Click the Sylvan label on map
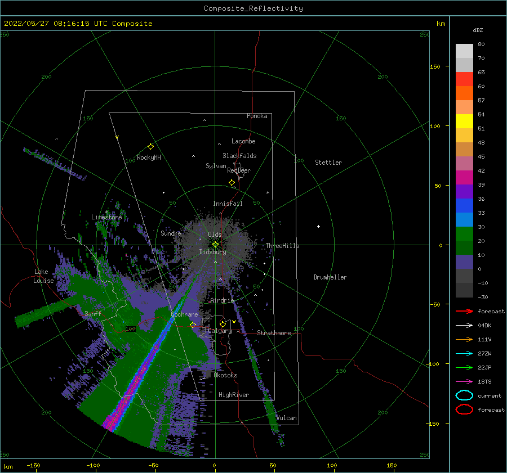This screenshot has width=507, height=473. [x=216, y=166]
